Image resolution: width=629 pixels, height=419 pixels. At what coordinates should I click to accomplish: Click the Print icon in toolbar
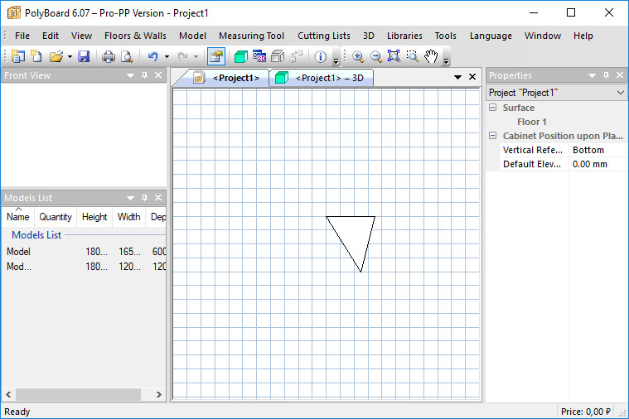click(109, 57)
